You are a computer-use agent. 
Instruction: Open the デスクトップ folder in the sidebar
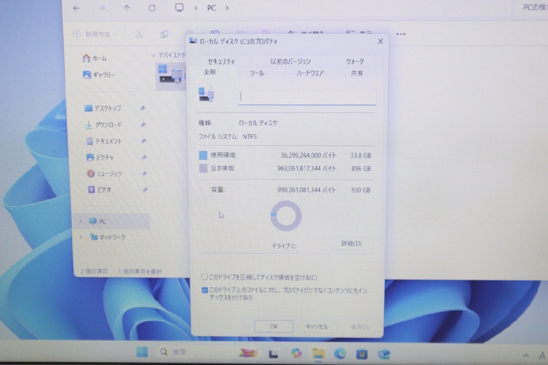tap(103, 108)
